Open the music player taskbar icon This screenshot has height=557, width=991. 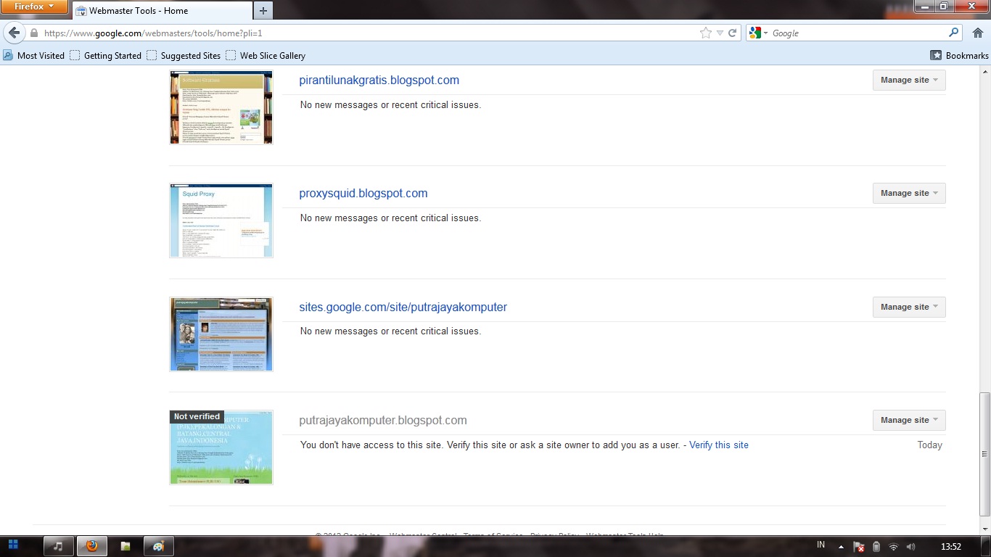click(x=59, y=546)
